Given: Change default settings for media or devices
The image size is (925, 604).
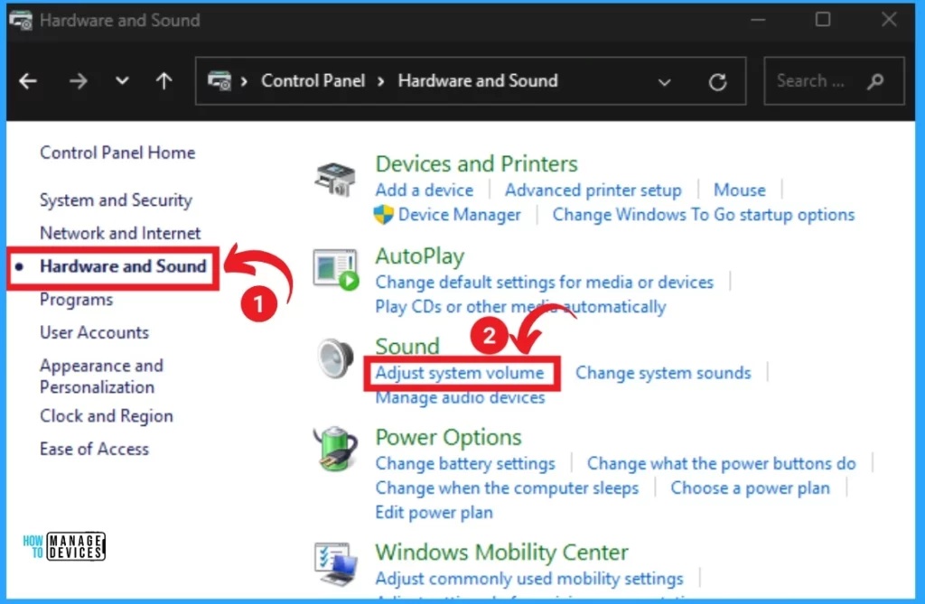Looking at the screenshot, I should click(545, 282).
